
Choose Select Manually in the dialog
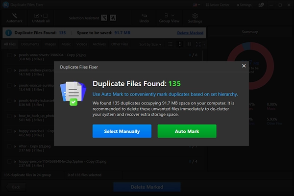122,131
